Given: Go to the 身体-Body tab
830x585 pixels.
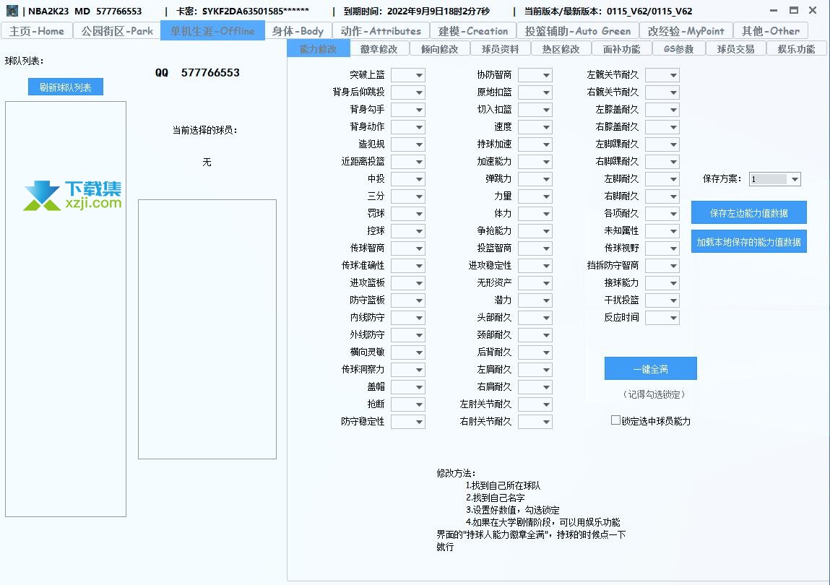Looking at the screenshot, I should pos(298,31).
